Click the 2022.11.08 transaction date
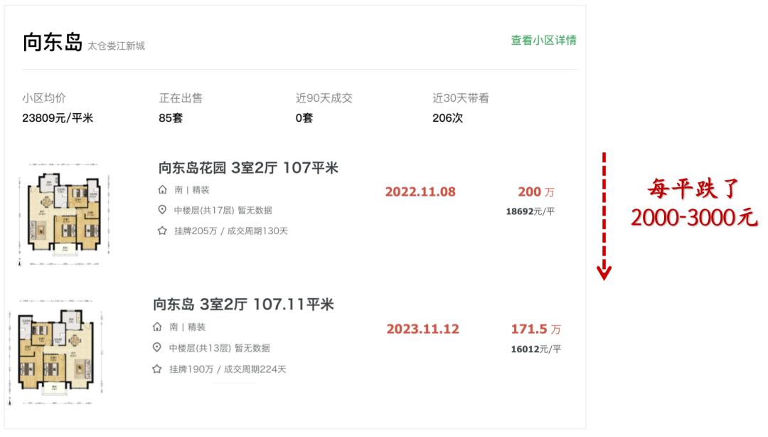The height and width of the screenshot is (437, 768). [420, 192]
